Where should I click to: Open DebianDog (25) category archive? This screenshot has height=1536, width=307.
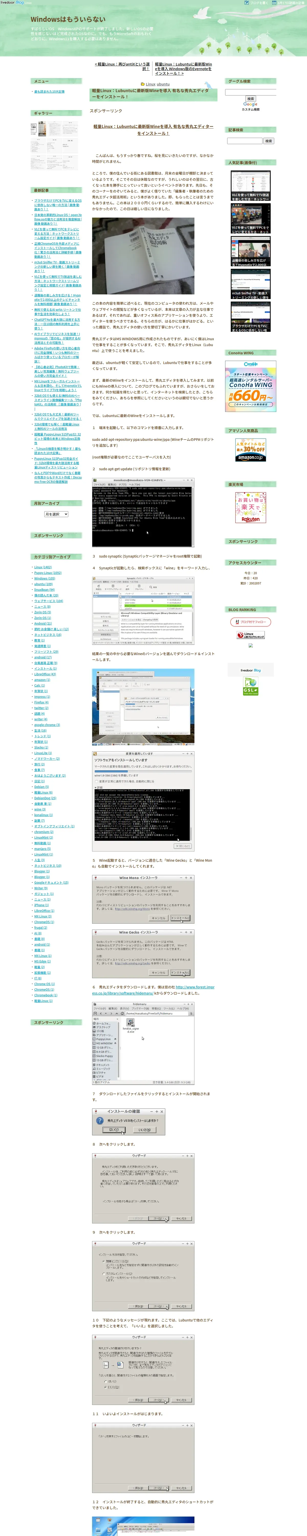coord(45,798)
